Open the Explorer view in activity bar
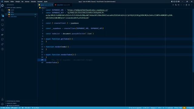The image size is (194, 109). pos(2,5)
